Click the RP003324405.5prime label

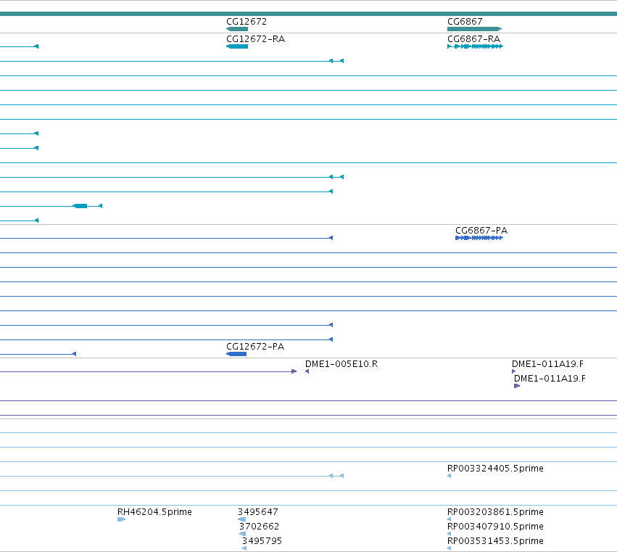[495, 468]
